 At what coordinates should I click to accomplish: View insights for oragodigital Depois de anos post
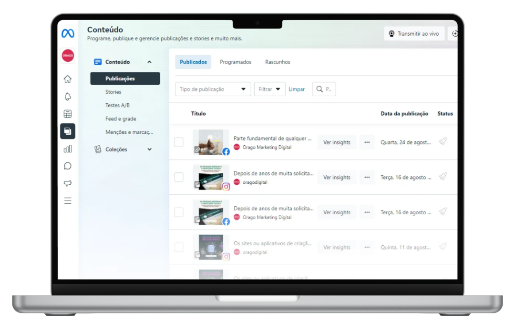[x=337, y=178]
